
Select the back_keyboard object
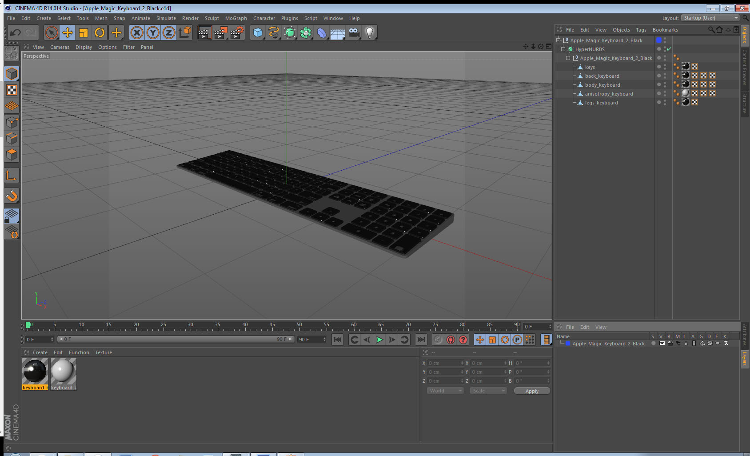pos(602,76)
